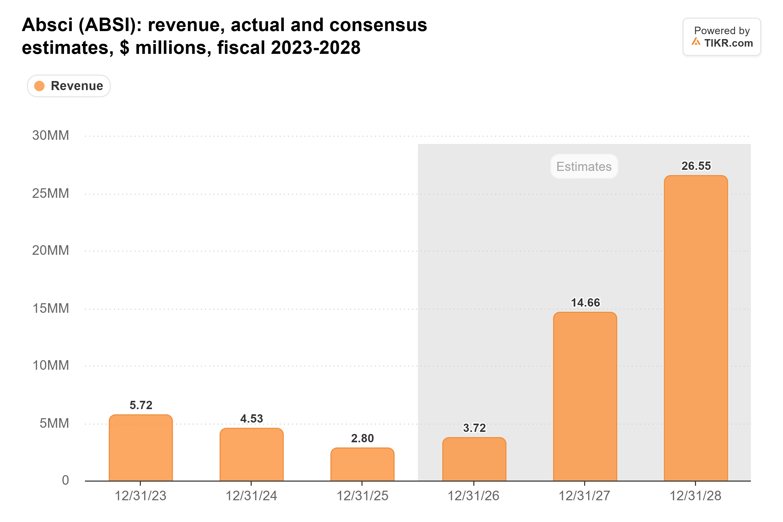Click the 5MM y-axis label
Viewport: 783px width, 522px height.
tap(54, 423)
